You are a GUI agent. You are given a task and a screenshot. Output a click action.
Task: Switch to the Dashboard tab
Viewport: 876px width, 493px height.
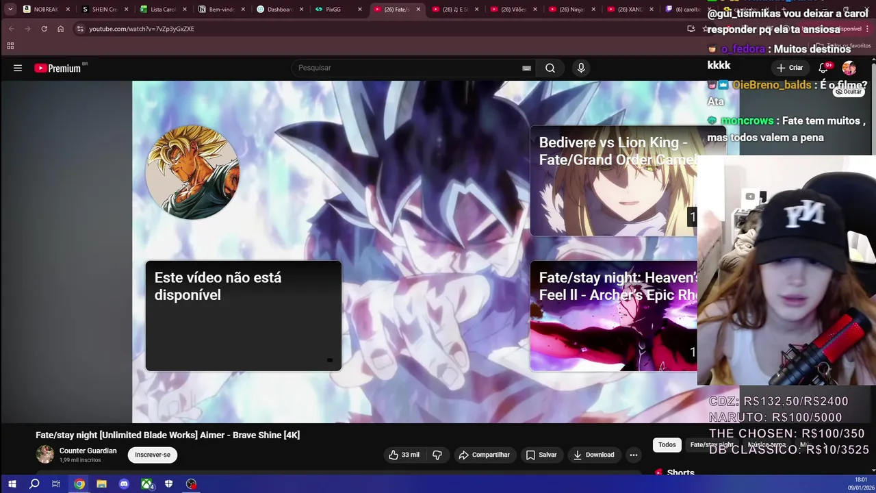[279, 10]
